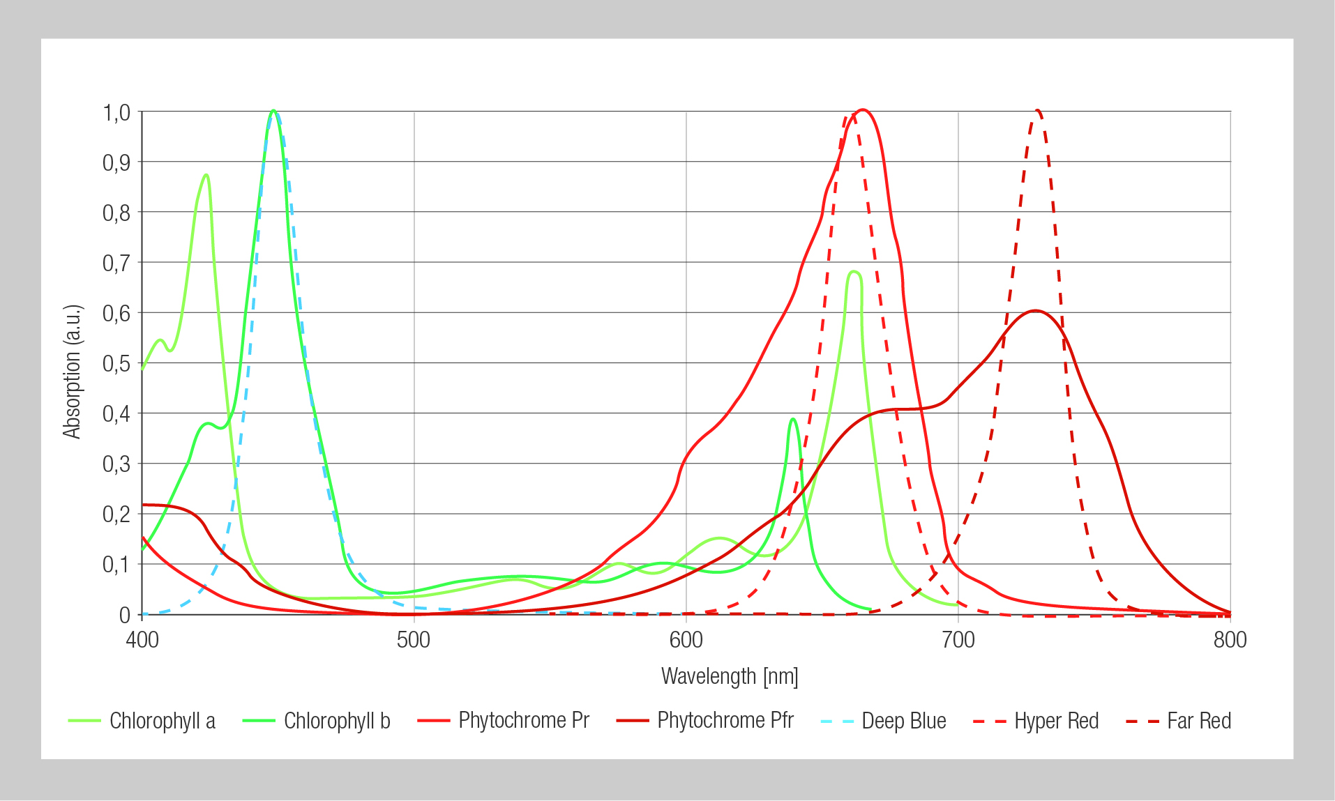Click the 1,0 y-axis tick label
1335x801 pixels.
(116, 112)
